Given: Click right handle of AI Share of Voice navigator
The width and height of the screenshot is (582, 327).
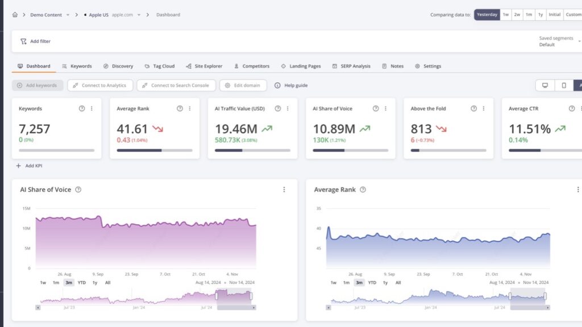Looking at the screenshot, I should tap(251, 296).
